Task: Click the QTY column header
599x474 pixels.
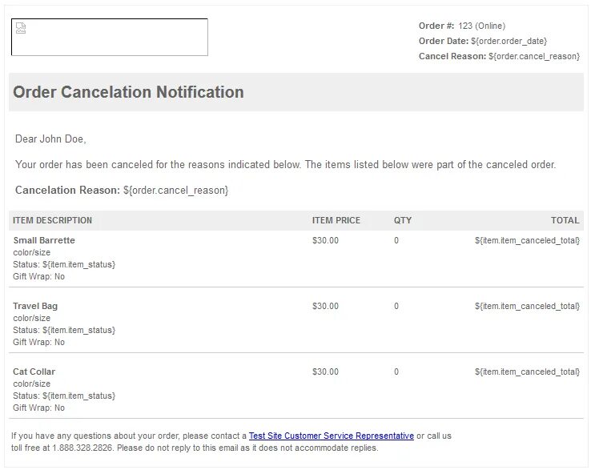Action: [403, 220]
